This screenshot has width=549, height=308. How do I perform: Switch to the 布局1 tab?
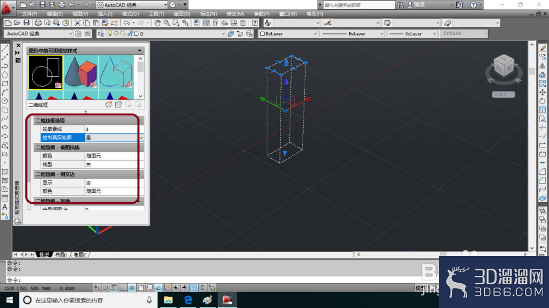[61, 254]
